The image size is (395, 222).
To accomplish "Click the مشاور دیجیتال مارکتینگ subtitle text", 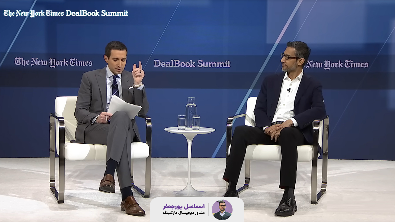I will click(184, 213).
